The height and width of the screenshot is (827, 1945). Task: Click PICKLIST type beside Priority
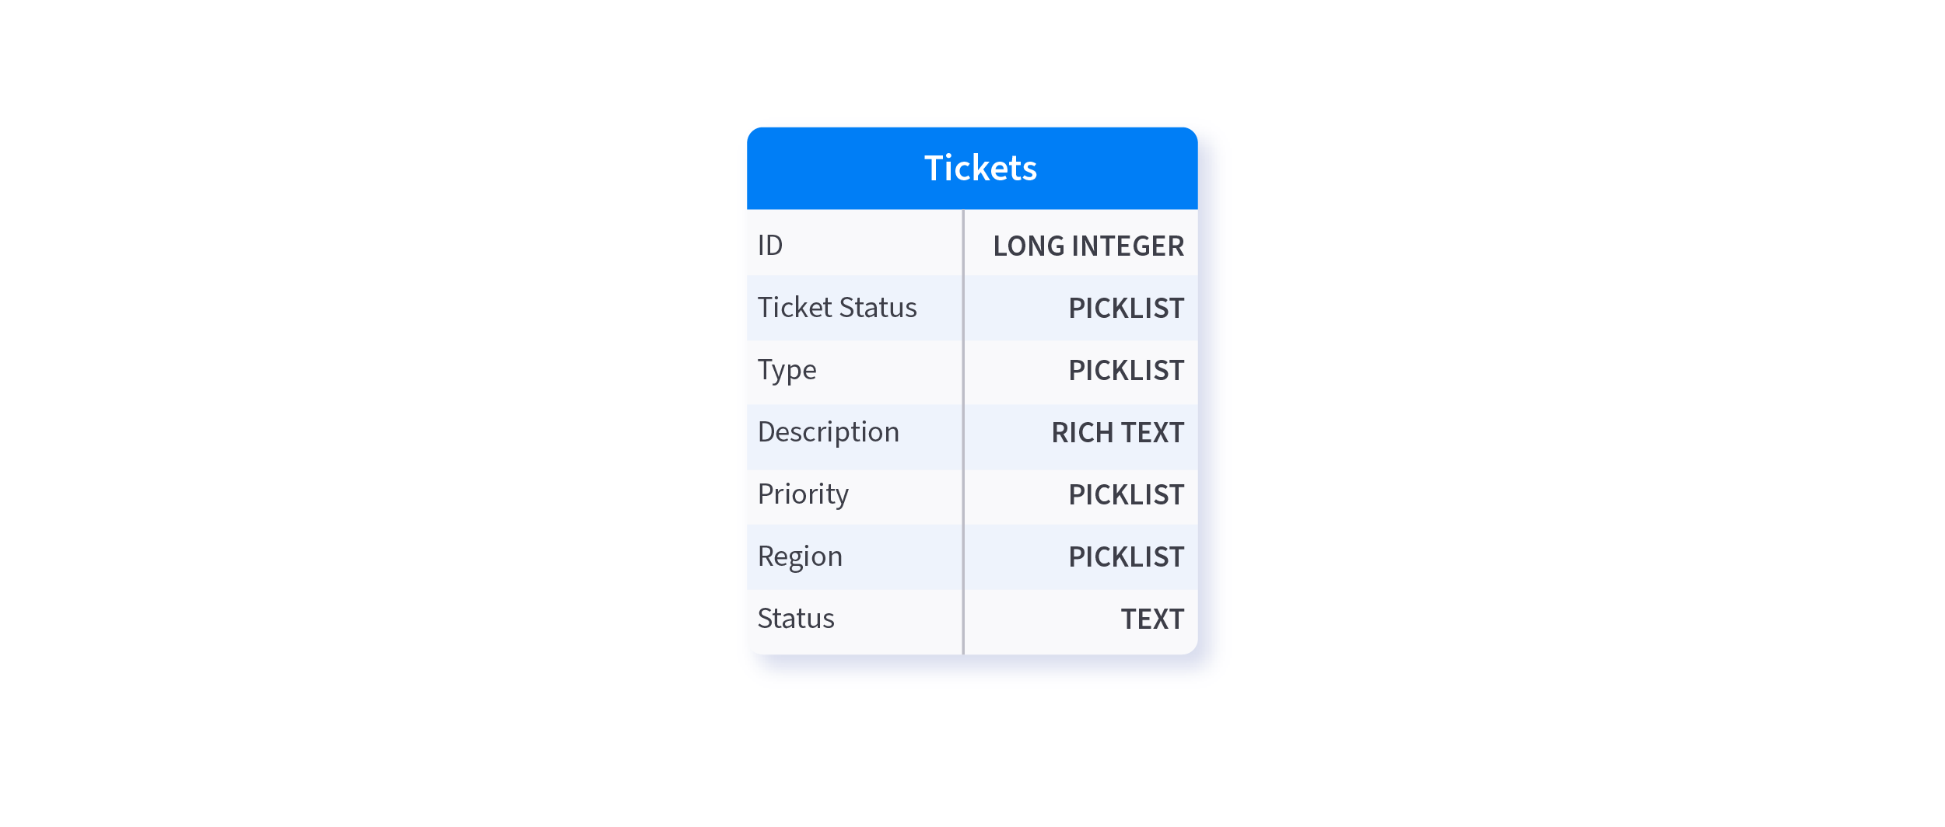1126,495
